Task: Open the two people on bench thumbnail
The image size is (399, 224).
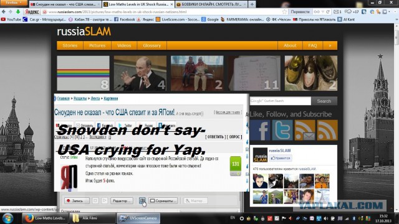Action: pos(197,73)
